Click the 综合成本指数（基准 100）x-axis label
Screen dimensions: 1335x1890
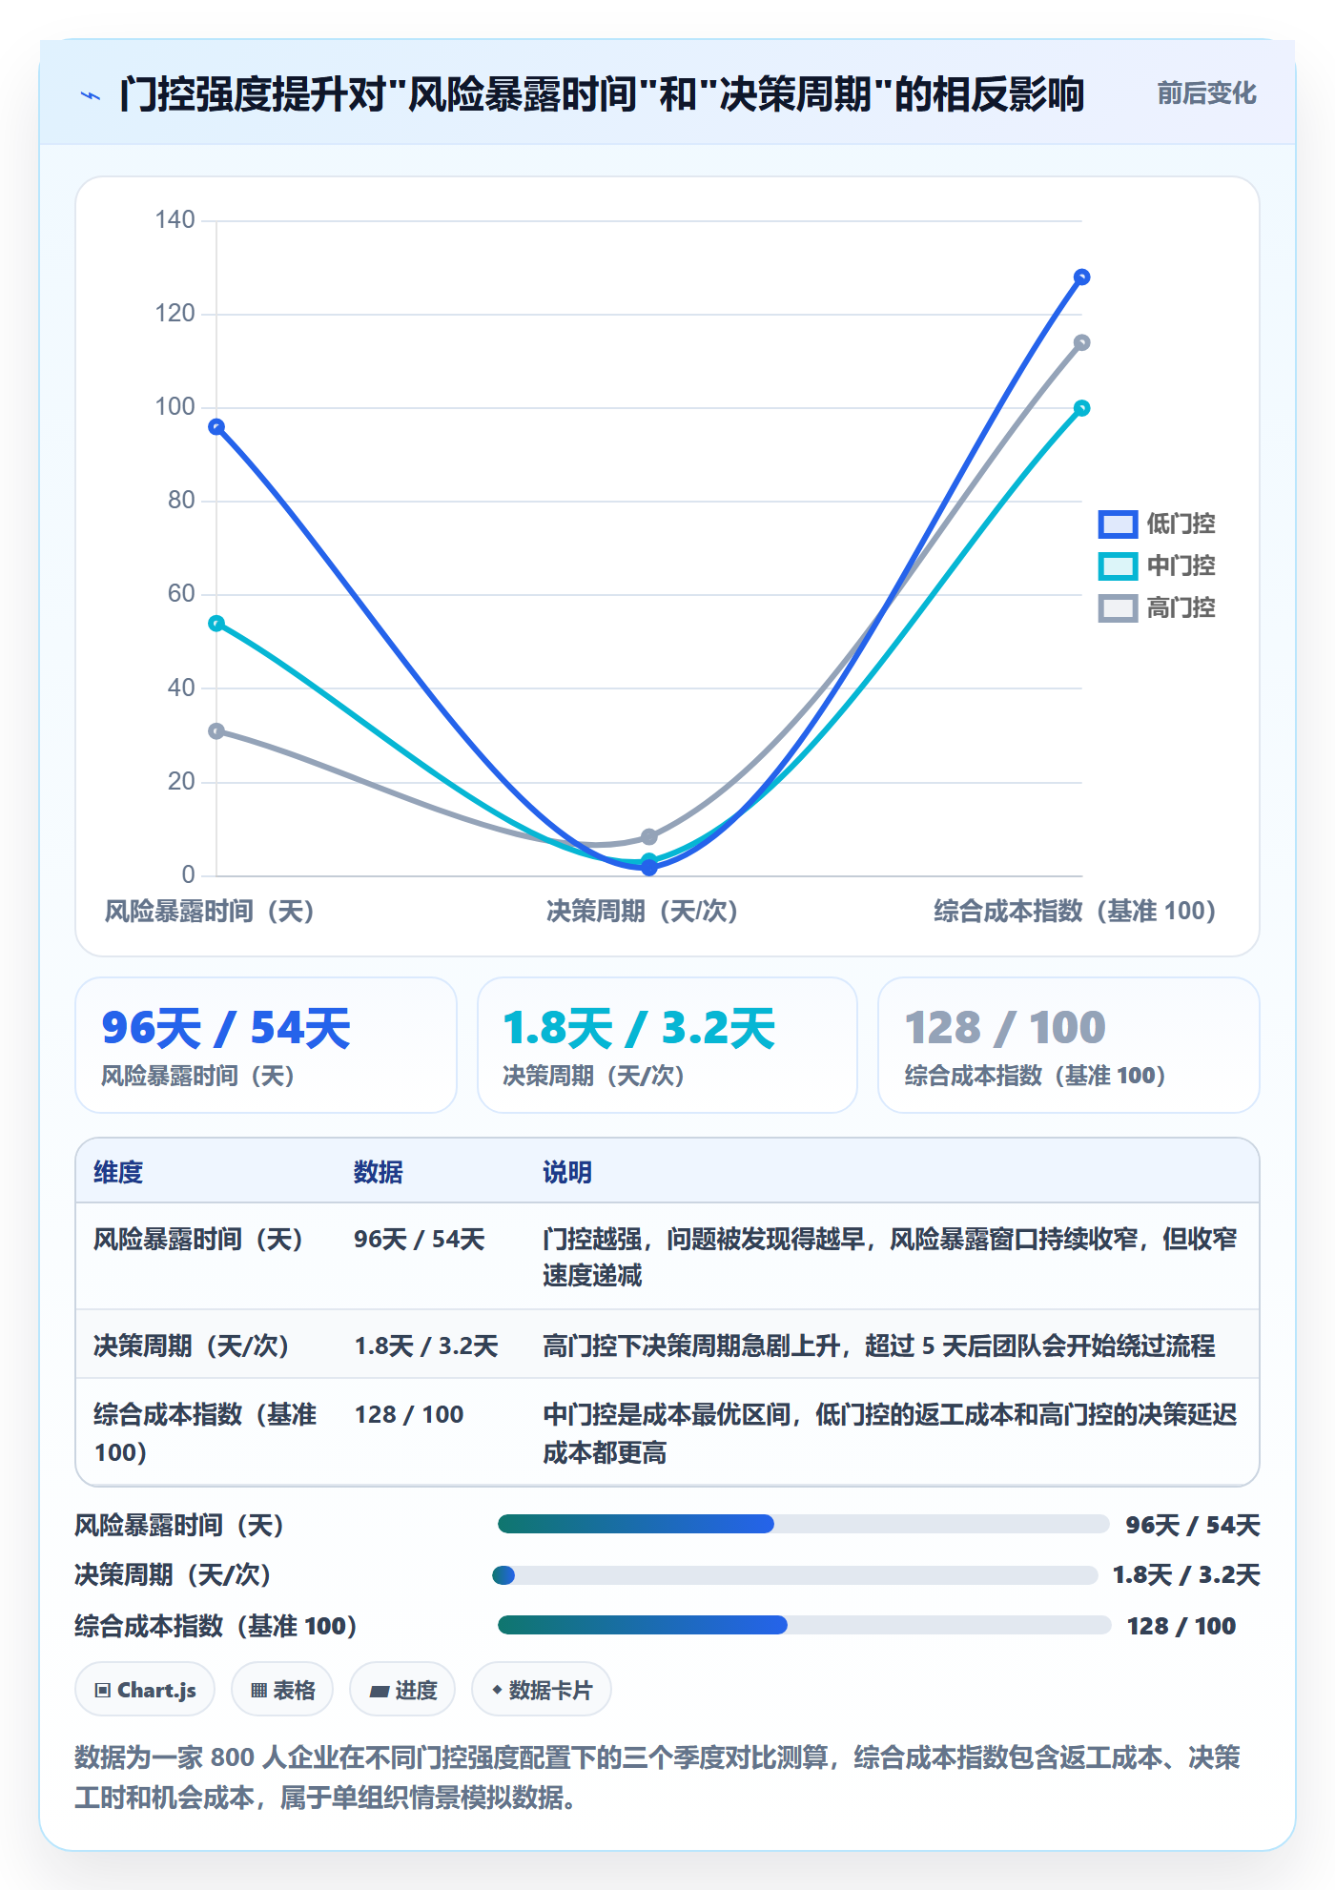(1075, 911)
